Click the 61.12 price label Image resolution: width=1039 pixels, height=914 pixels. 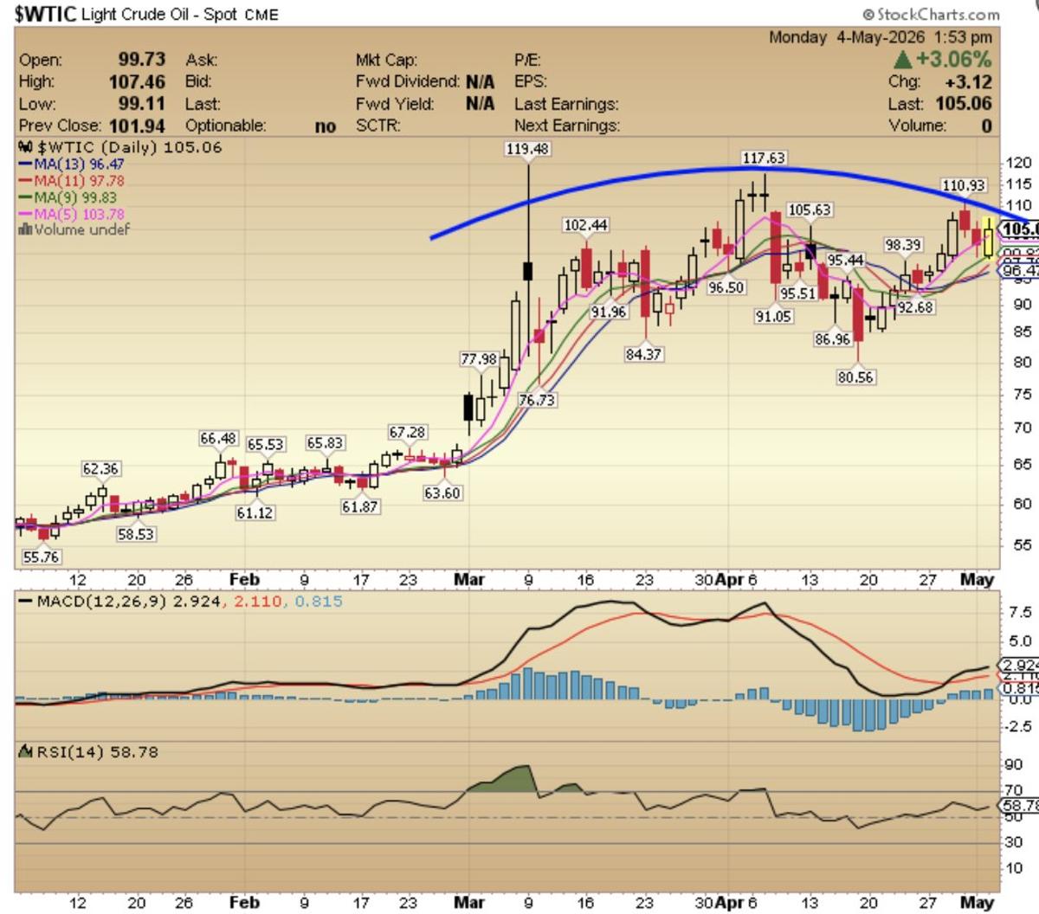tap(254, 512)
